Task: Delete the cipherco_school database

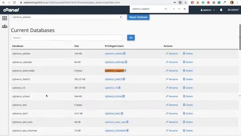Action: click(188, 96)
